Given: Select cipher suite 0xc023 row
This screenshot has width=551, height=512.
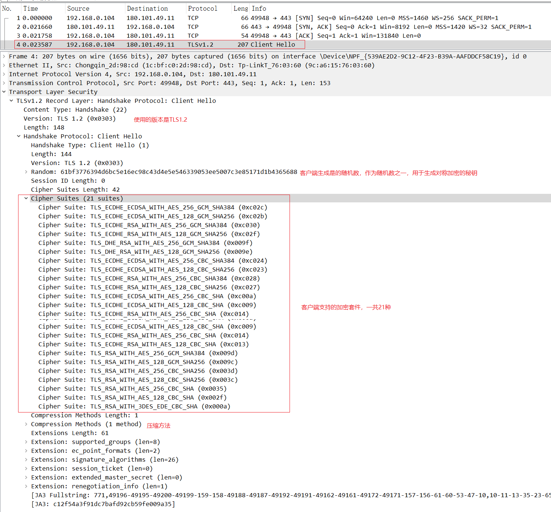Looking at the screenshot, I should tap(153, 270).
